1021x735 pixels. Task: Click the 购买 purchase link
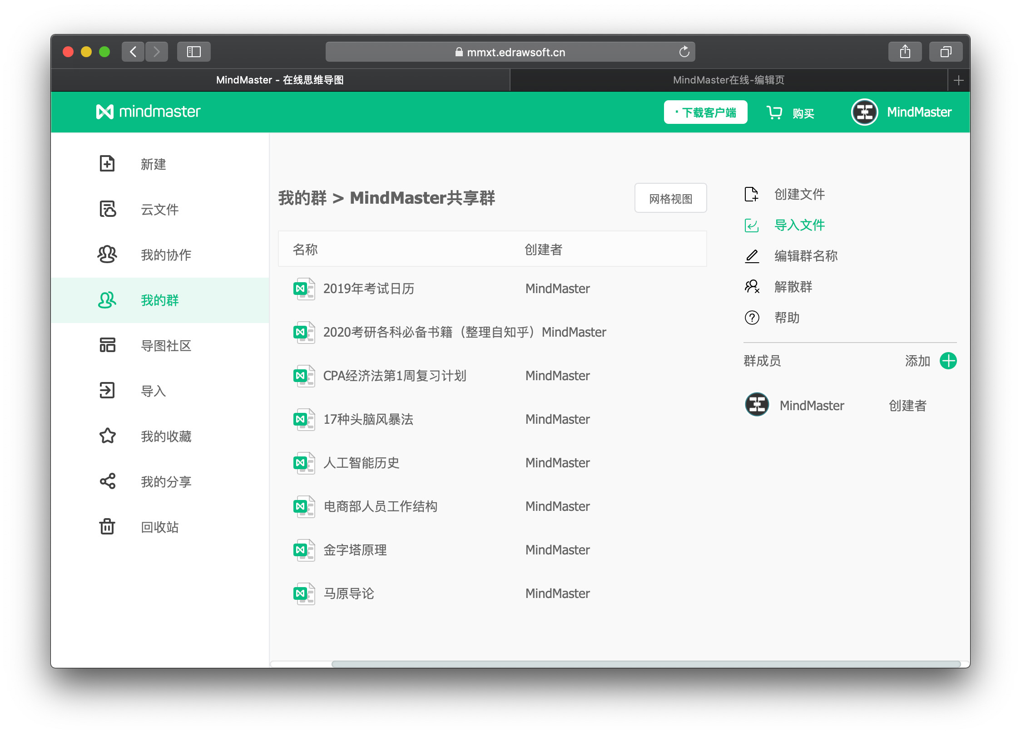[803, 113]
